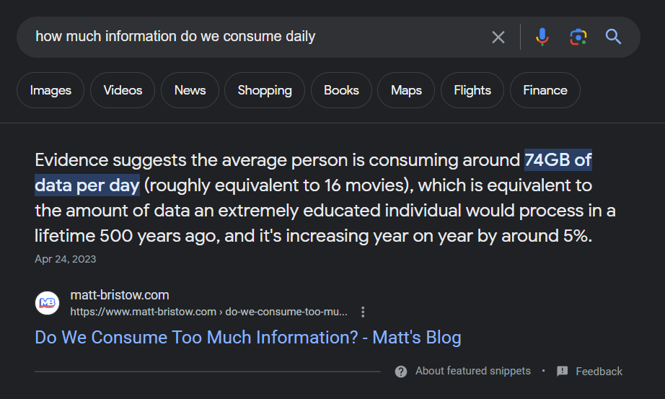Open the Maps filter
The width and height of the screenshot is (665, 399).
[x=406, y=90]
